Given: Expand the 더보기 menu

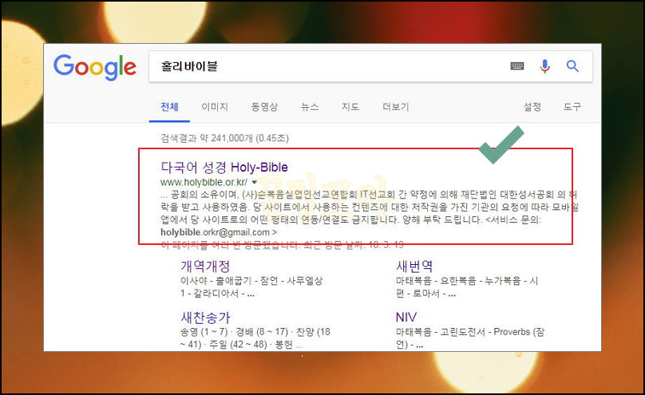Looking at the screenshot, I should click(x=396, y=107).
